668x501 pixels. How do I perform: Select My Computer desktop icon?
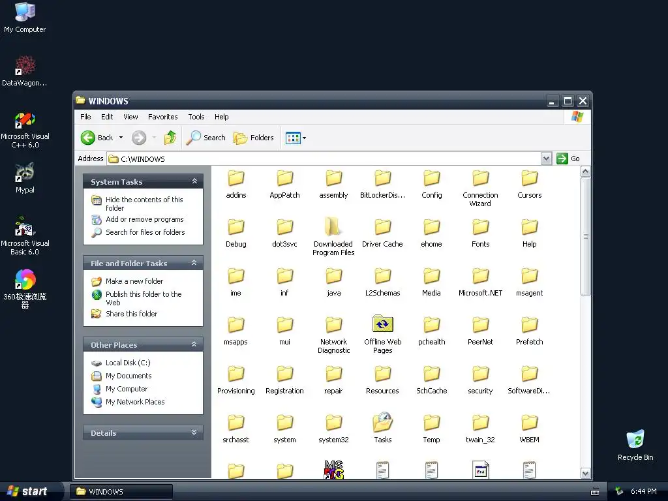click(x=25, y=18)
